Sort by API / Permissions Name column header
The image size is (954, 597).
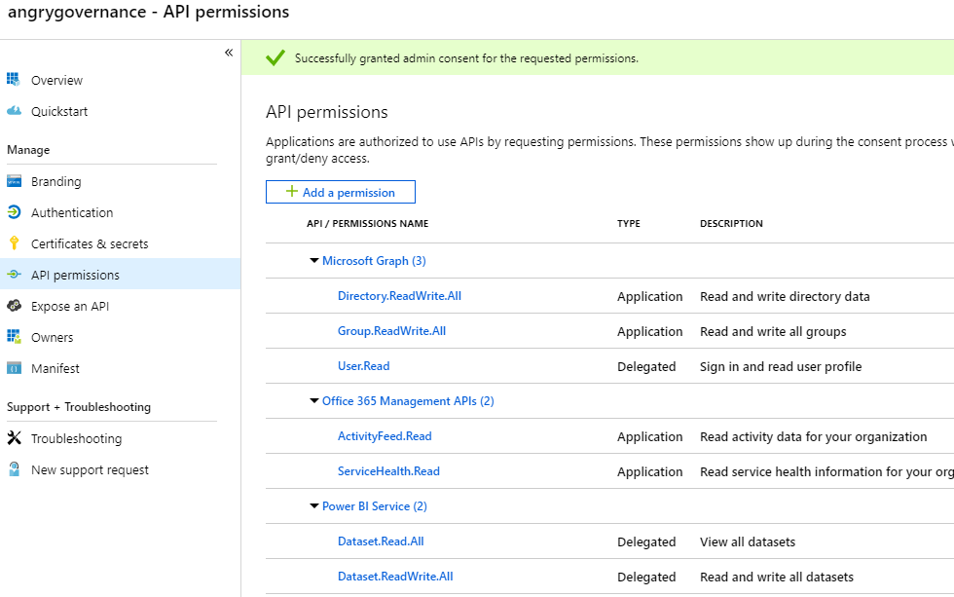tap(367, 224)
